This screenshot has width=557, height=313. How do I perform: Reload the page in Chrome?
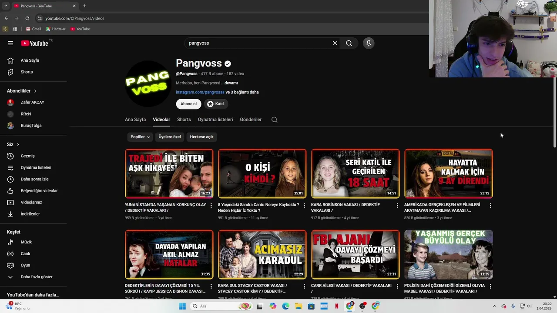27,18
